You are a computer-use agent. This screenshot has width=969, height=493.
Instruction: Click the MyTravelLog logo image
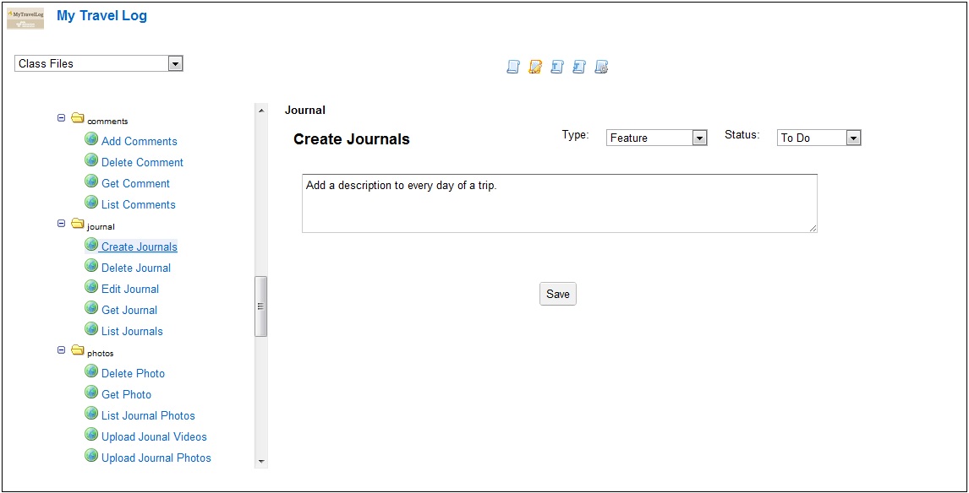pyautogui.click(x=25, y=17)
